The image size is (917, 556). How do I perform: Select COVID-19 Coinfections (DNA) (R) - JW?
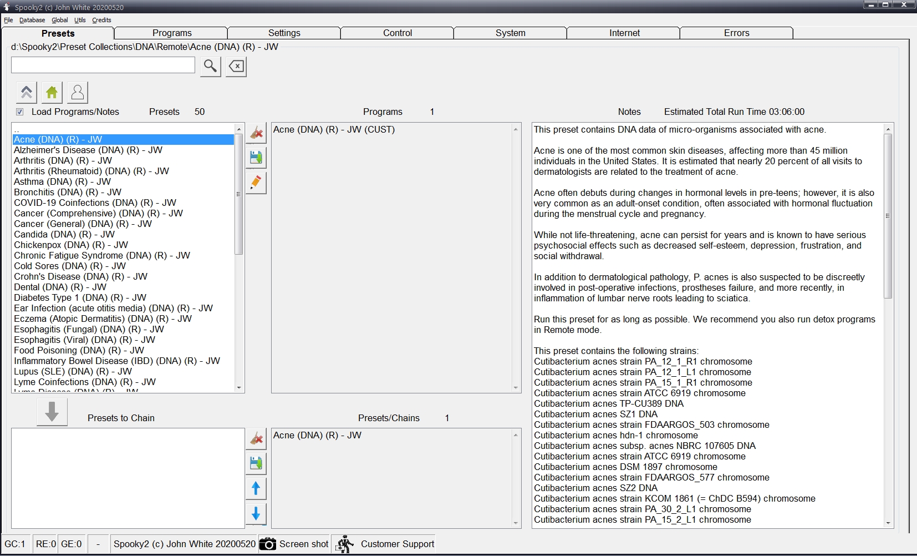point(123,203)
